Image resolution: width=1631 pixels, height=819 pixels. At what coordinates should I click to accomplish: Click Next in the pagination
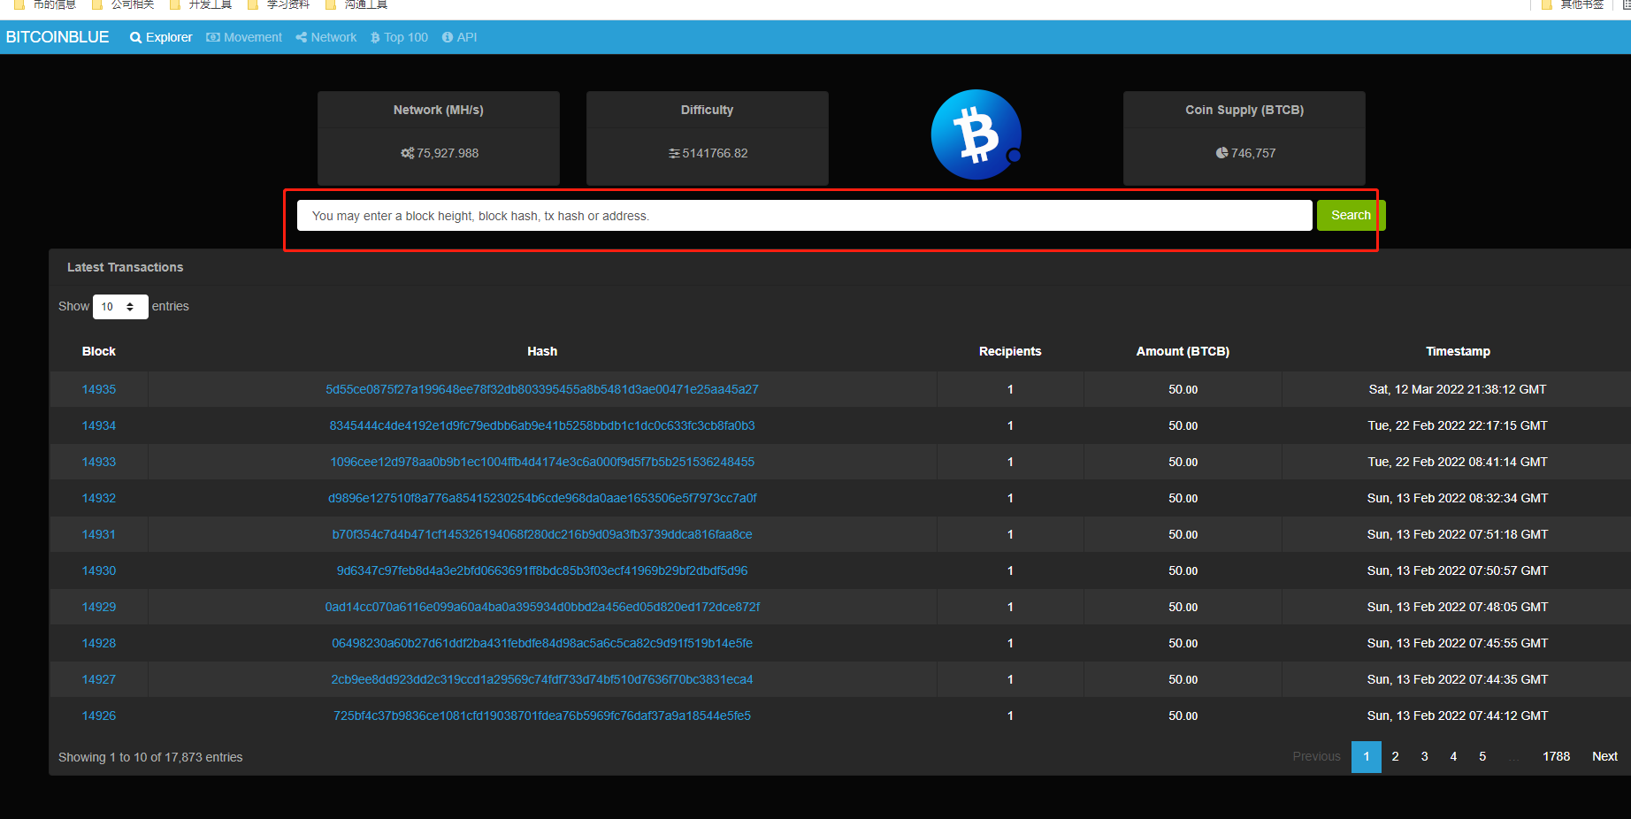click(1604, 756)
